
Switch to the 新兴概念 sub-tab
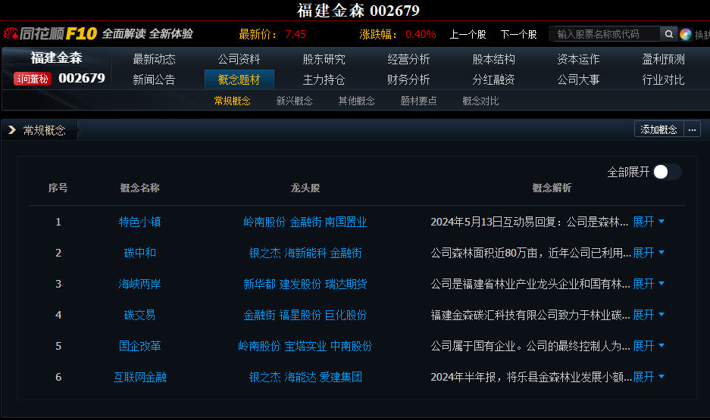pos(294,101)
